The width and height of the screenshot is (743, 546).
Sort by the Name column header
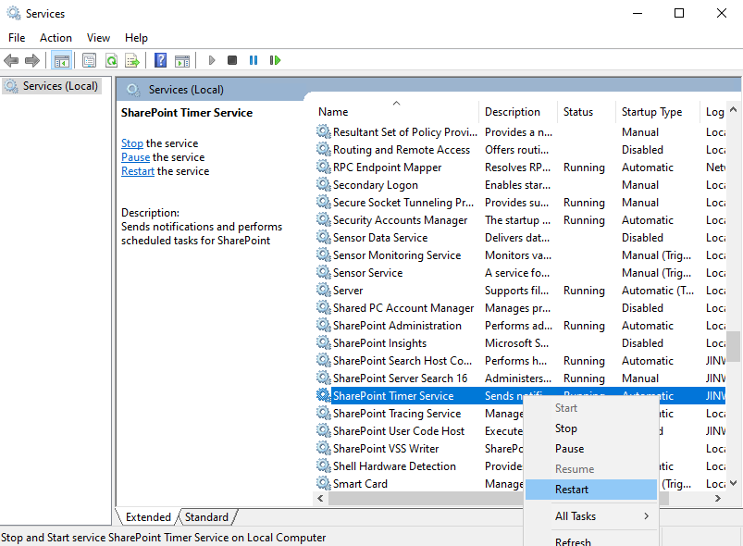(397, 112)
